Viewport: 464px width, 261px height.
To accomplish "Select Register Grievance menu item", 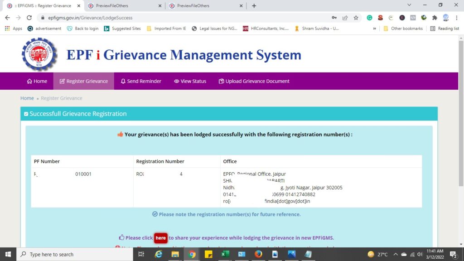I will (x=84, y=81).
